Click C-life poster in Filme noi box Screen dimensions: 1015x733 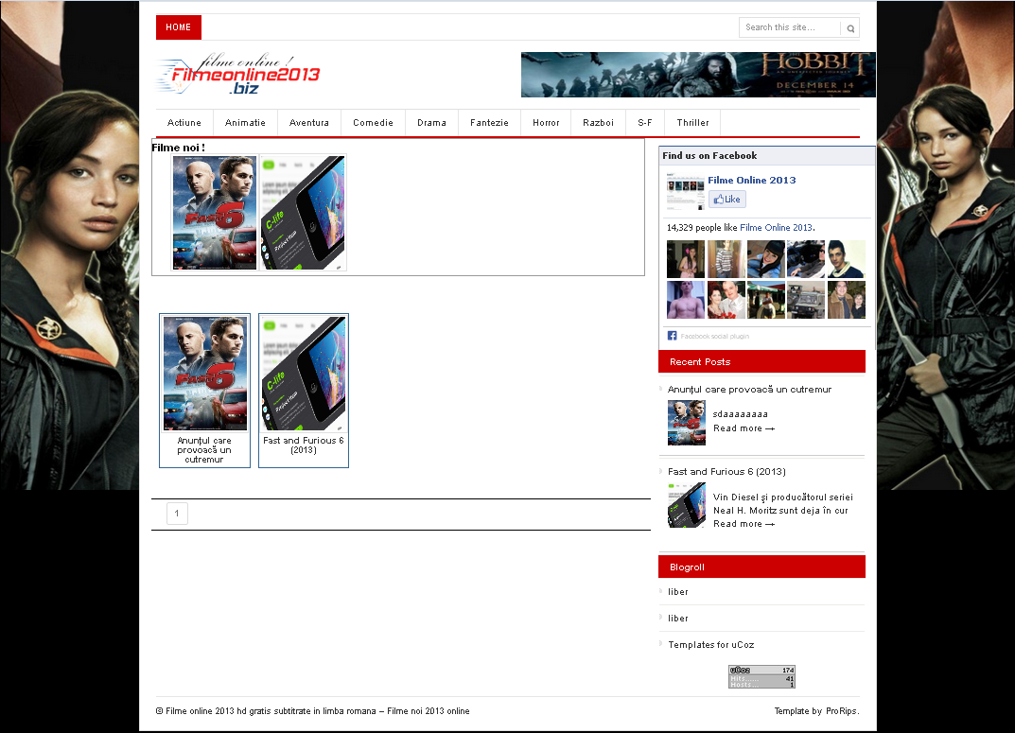tap(303, 212)
